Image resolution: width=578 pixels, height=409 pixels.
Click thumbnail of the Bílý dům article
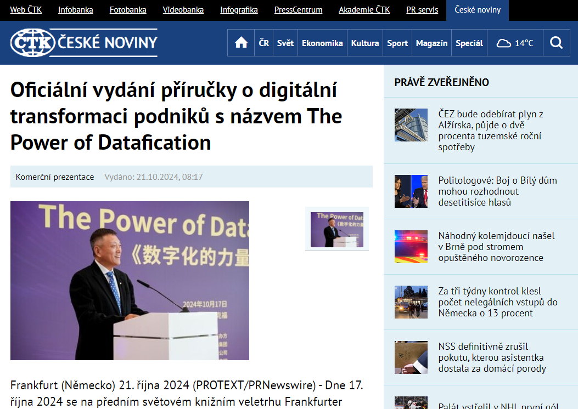(411, 191)
